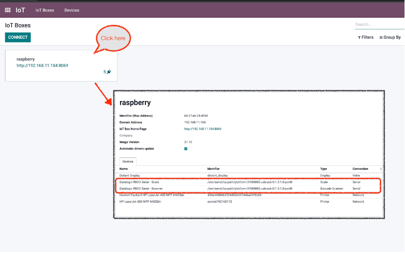Viewport: 405px width, 254px height.
Task: Sort the table by Type column header
Action: click(x=325, y=169)
